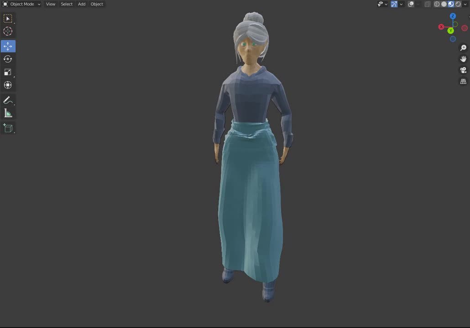
Task: Switch to the Tweak select tool
Action: pyautogui.click(x=8, y=18)
